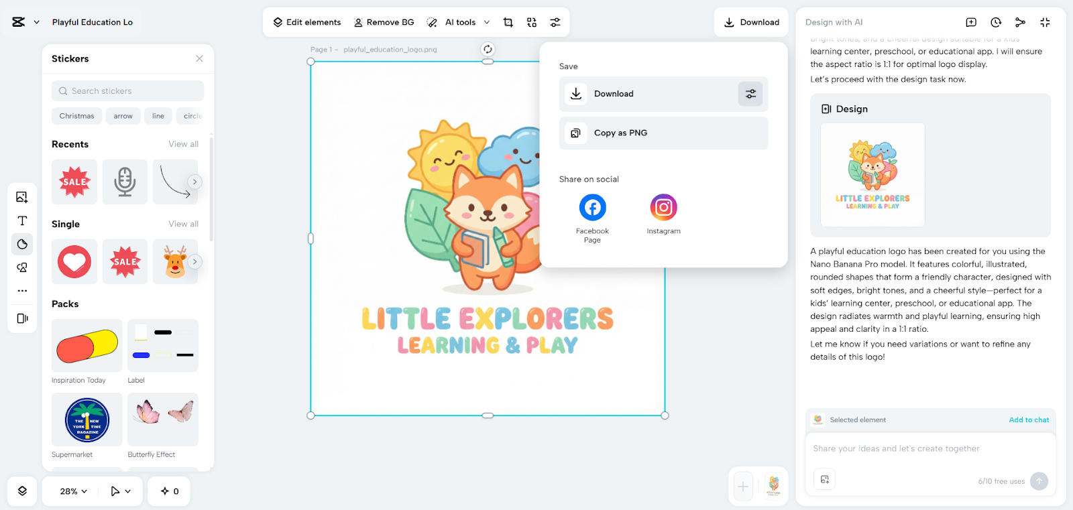
Task: Open chat history clock icon
Action: (x=996, y=22)
